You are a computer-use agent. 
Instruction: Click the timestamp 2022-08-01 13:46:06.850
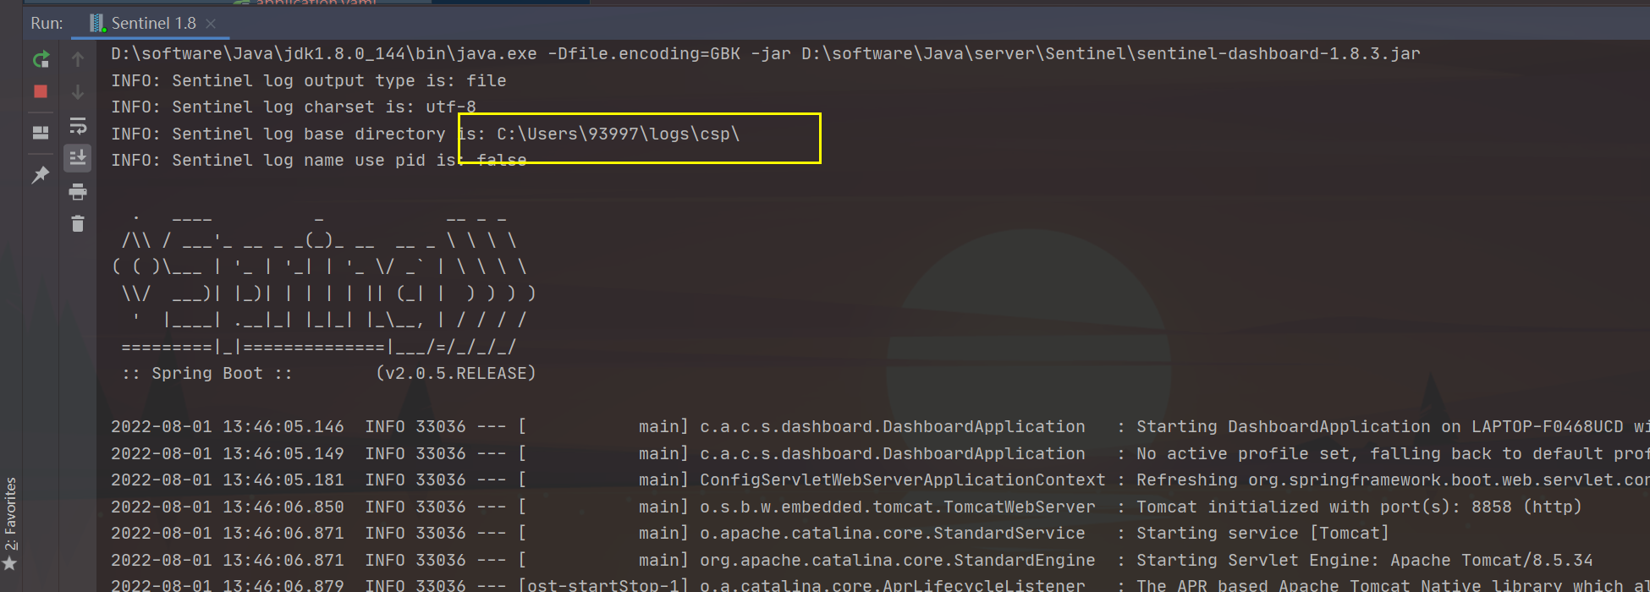coord(228,507)
